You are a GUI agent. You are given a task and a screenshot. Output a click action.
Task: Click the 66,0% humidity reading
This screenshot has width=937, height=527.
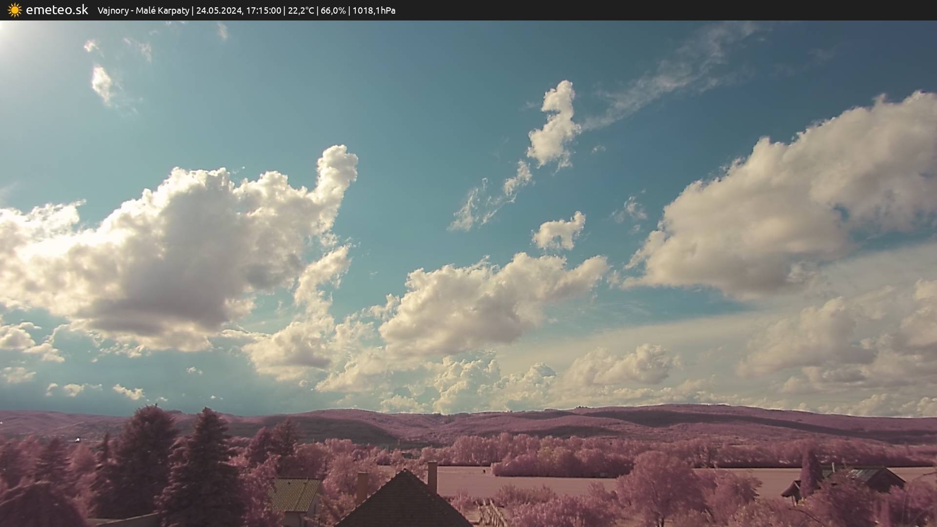point(333,10)
